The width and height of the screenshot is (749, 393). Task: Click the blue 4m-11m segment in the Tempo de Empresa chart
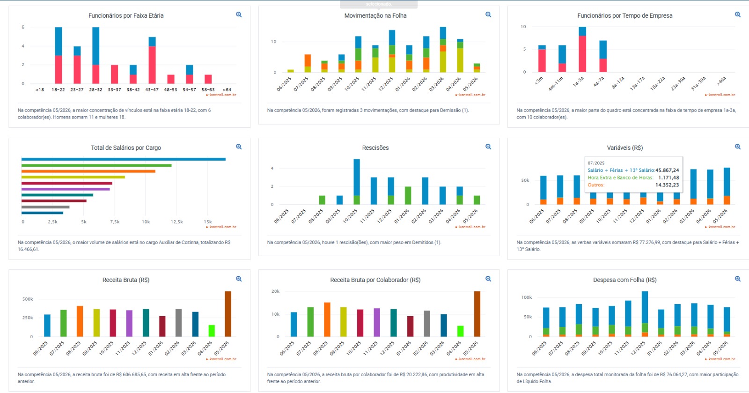[562, 54]
